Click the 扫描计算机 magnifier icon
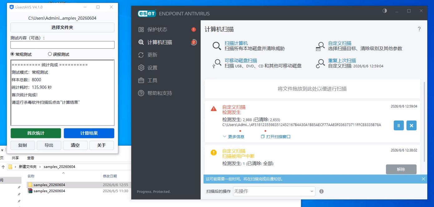The image size is (434, 207). click(217, 46)
